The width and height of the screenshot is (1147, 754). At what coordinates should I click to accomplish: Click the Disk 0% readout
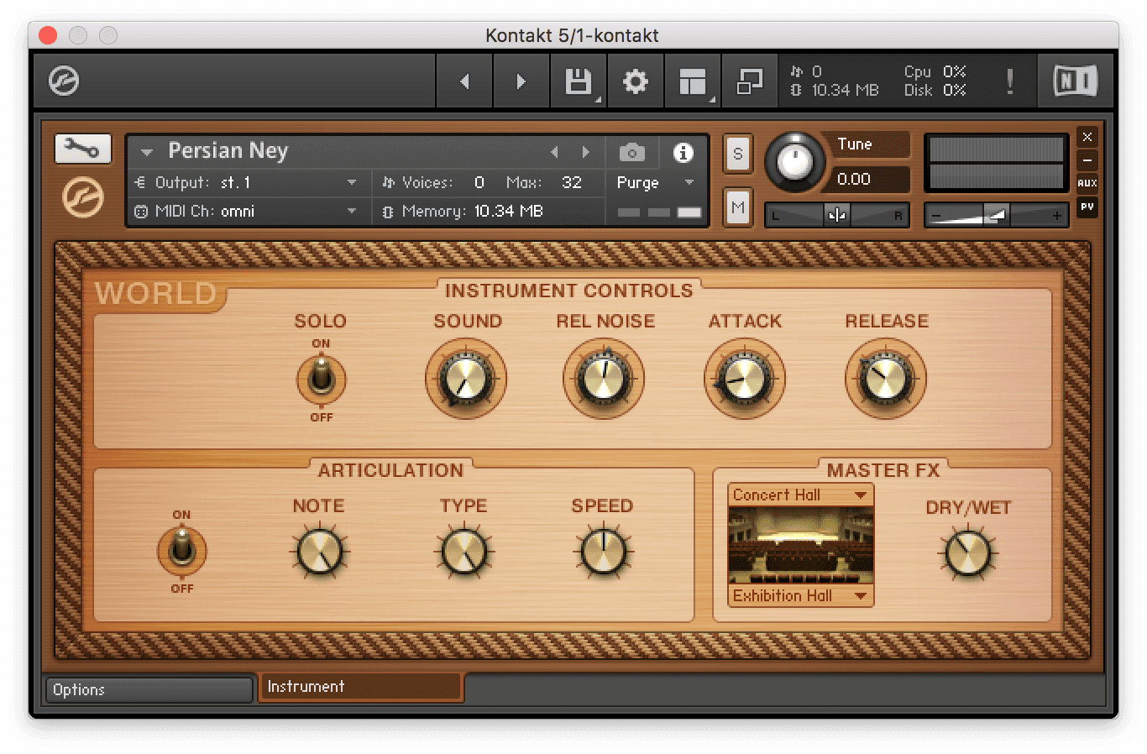(935, 91)
